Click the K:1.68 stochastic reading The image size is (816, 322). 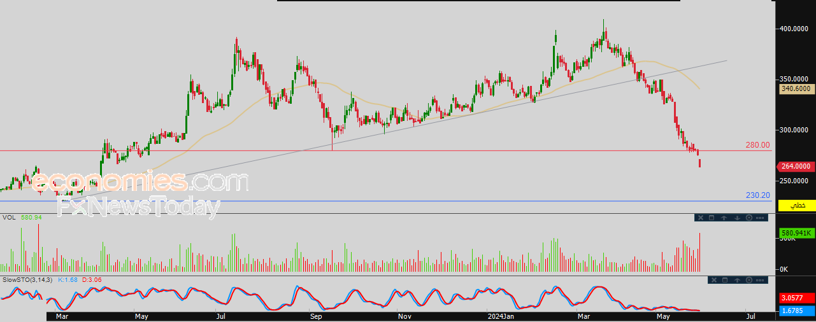(x=68, y=279)
